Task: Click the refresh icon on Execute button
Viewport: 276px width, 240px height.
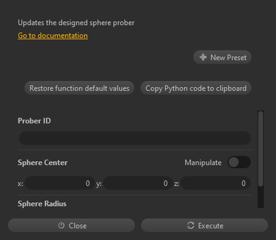Action: [x=191, y=225]
